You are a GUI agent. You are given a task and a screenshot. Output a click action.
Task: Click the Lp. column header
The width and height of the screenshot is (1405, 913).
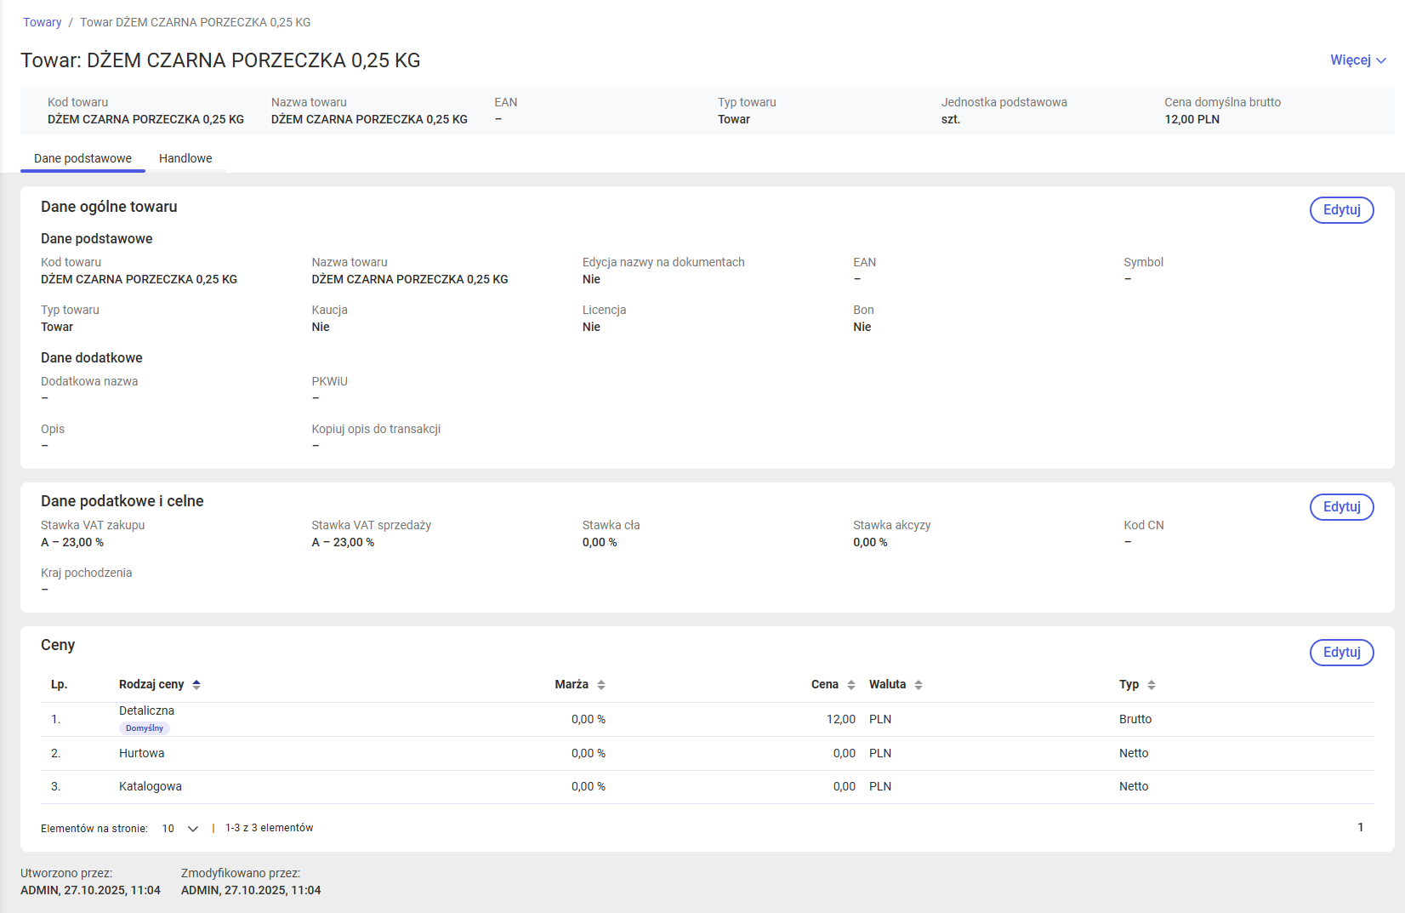click(59, 685)
